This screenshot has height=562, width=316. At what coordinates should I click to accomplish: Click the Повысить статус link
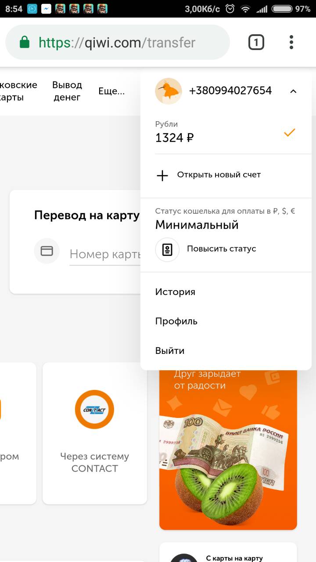222,249
